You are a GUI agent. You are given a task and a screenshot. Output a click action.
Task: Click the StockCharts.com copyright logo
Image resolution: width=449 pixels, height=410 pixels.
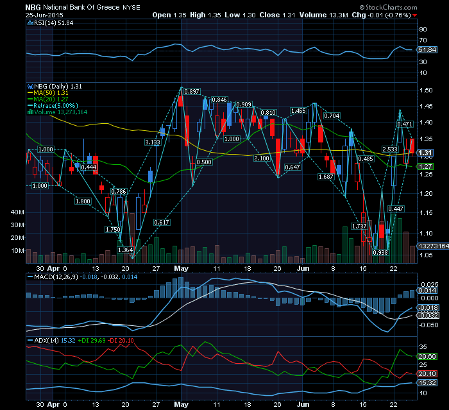(388, 7)
